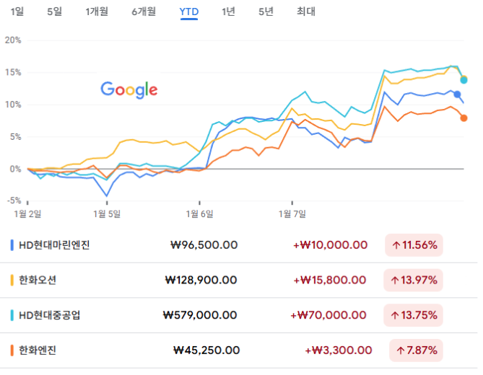Click the yellow 한화오션 legend color bar

tap(12, 280)
